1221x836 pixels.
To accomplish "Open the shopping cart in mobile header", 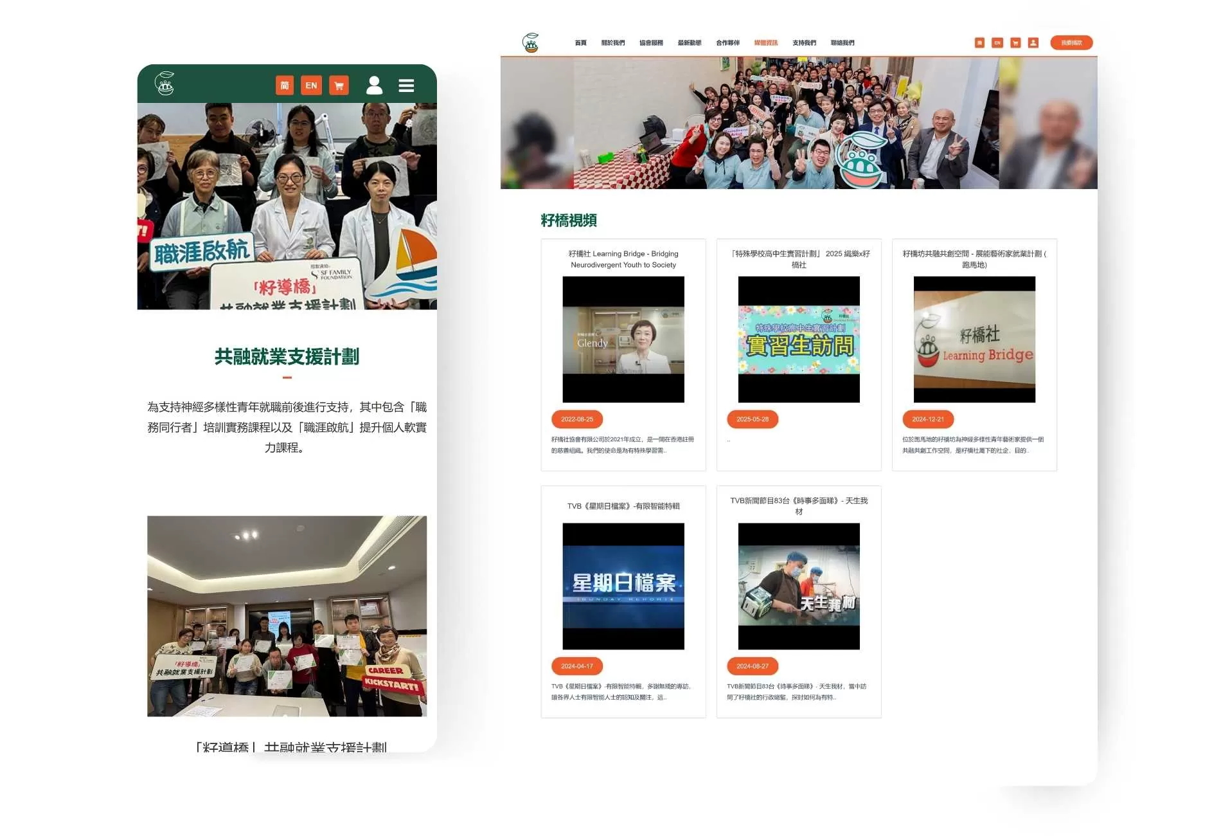I will (339, 86).
